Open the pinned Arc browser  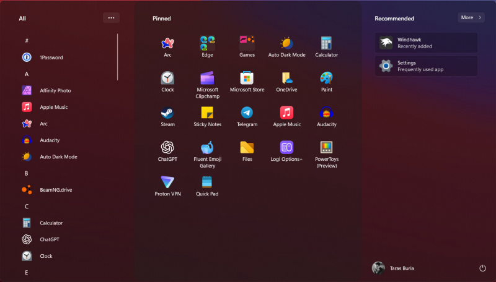click(167, 47)
